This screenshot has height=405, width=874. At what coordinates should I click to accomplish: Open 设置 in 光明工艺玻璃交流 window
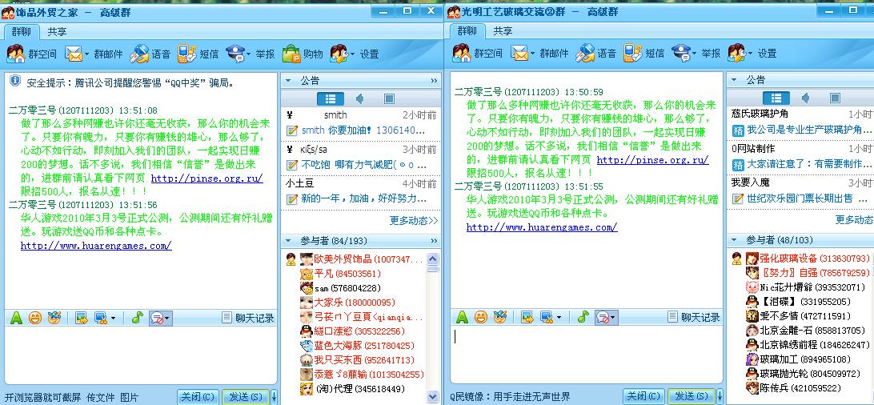point(752,54)
